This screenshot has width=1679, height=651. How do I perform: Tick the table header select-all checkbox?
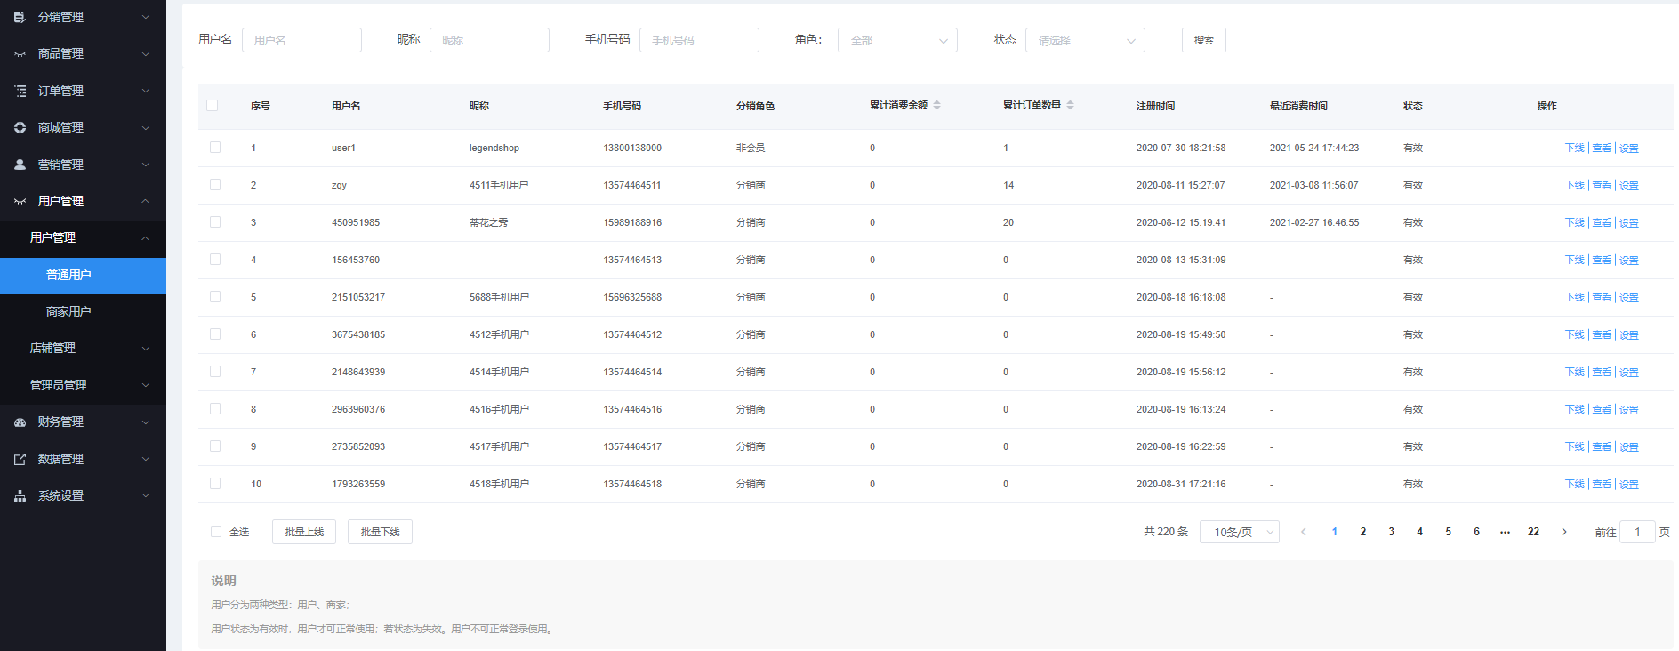click(213, 105)
